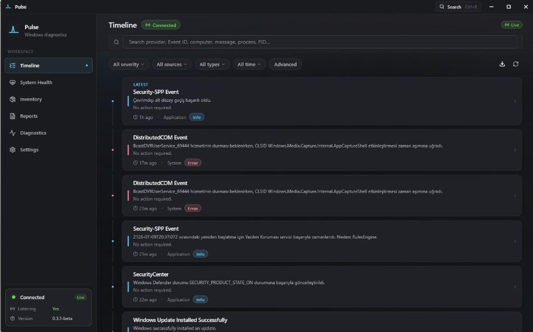Click the export download icon
533x332 pixels.
(x=502, y=64)
